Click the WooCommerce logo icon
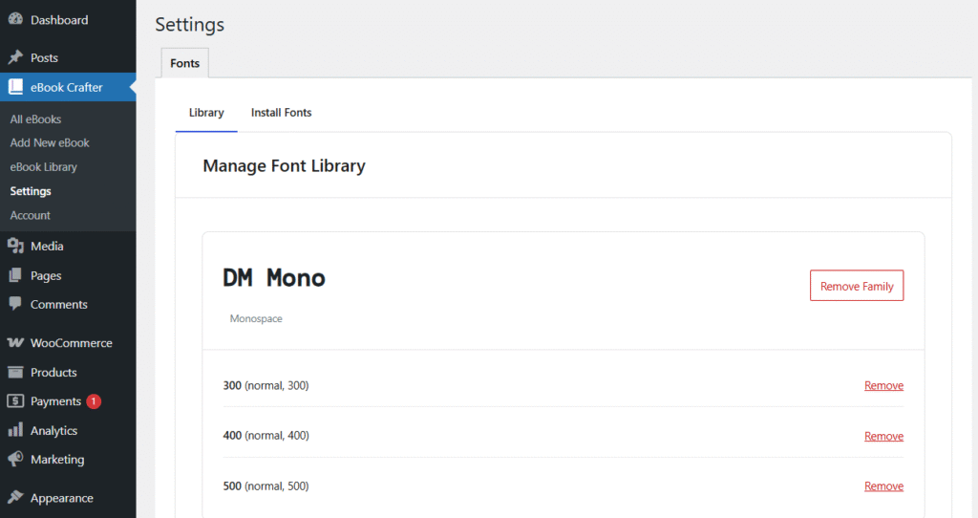The width and height of the screenshot is (978, 518). pyautogui.click(x=15, y=343)
